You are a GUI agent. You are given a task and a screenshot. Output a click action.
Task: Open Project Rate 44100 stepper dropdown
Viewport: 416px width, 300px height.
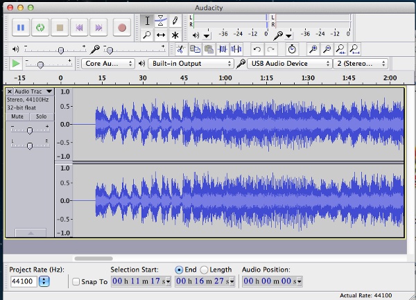[x=44, y=281]
